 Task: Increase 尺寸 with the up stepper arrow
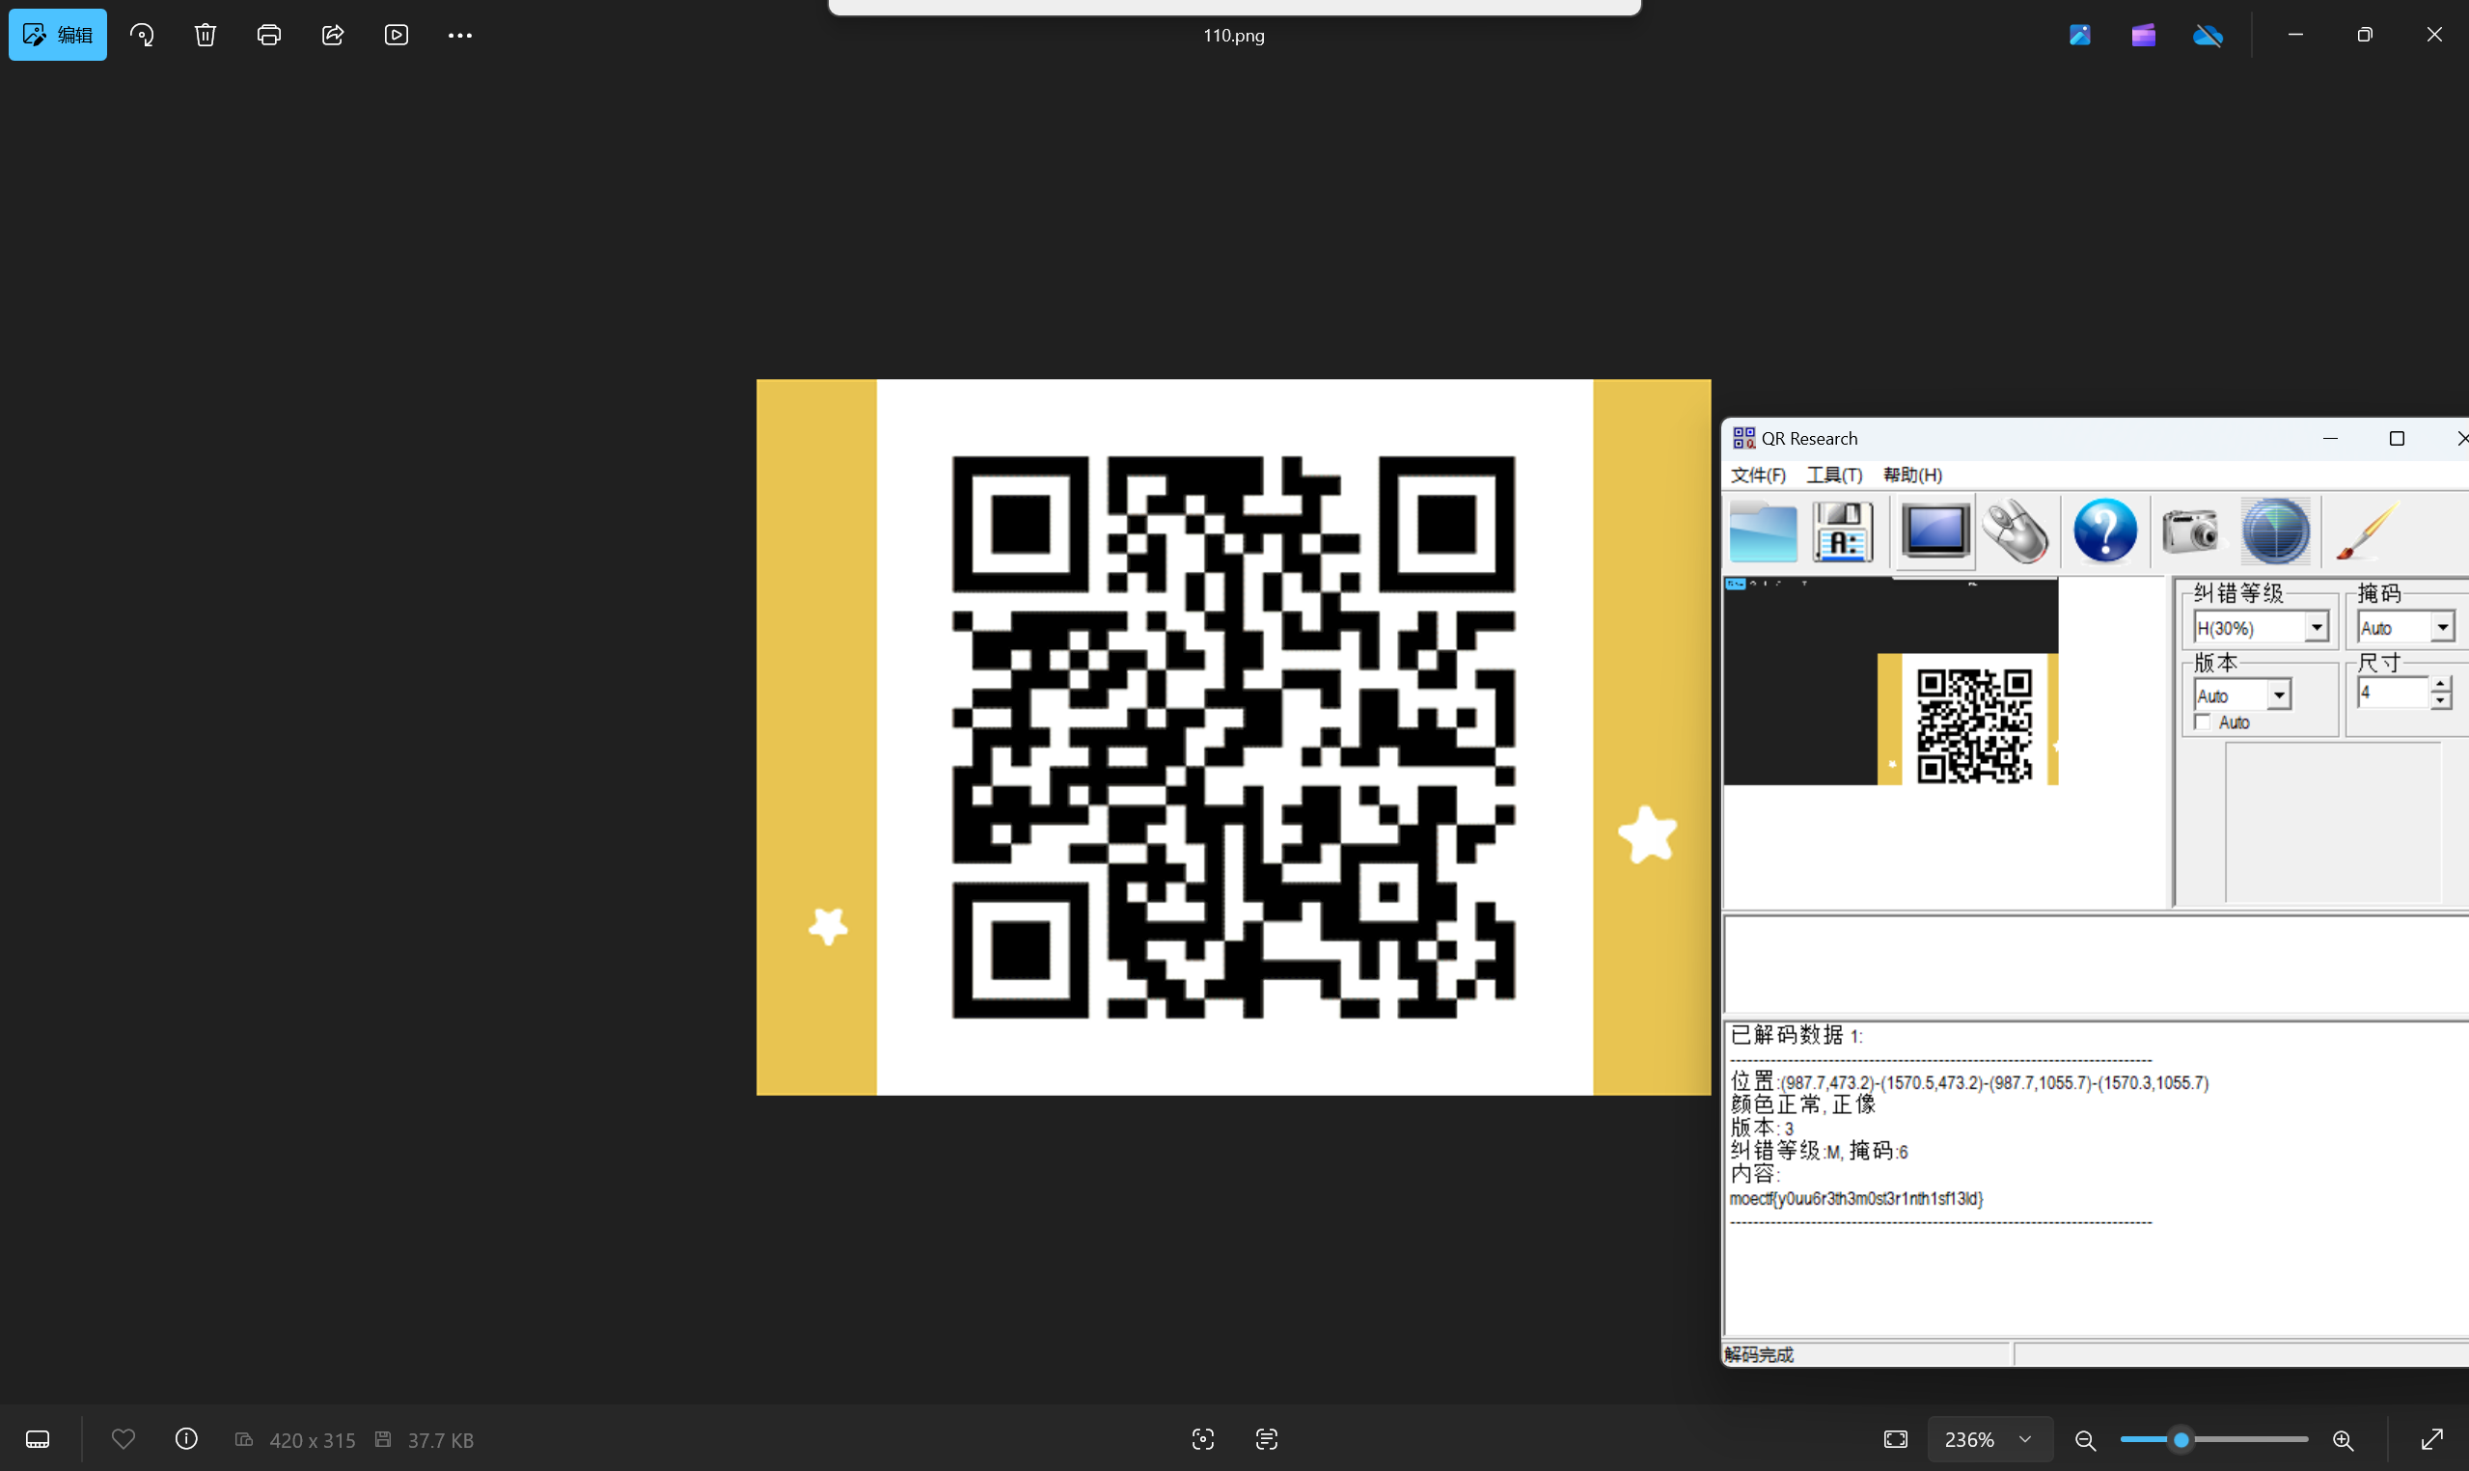(2441, 685)
